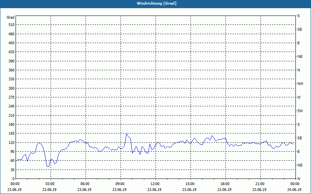Image resolution: width=311 pixels, height=194 pixels.
Task: Click the N compass label at 0 degrees
Action: [299, 178]
